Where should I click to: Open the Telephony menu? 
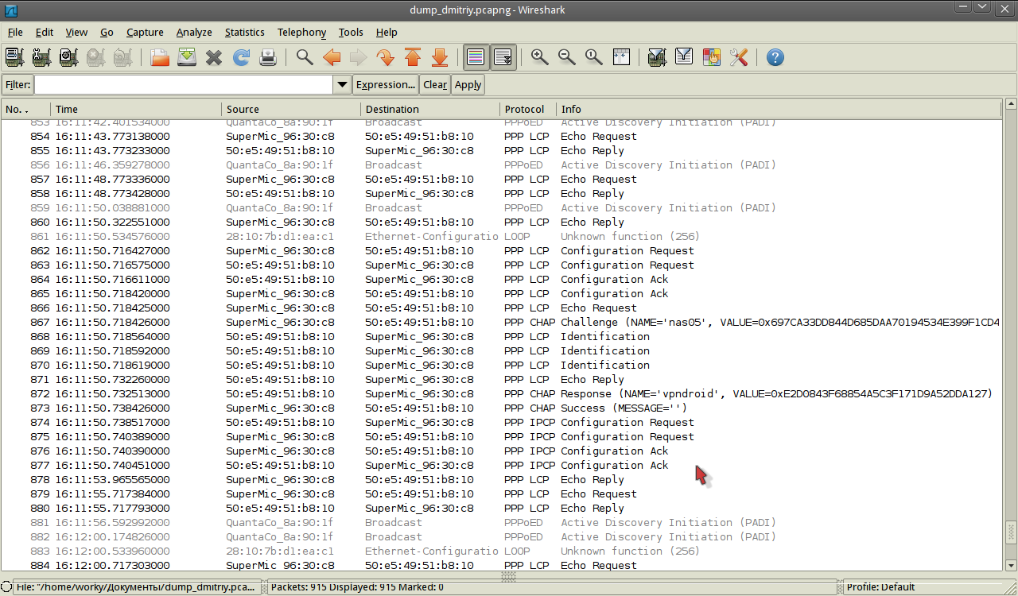(301, 32)
